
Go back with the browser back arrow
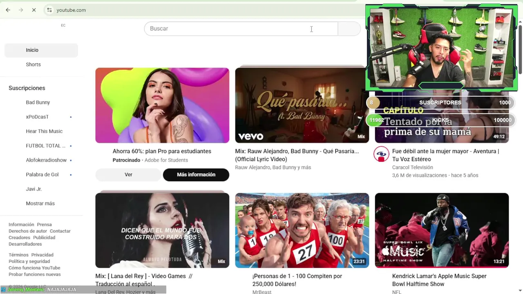(8, 10)
